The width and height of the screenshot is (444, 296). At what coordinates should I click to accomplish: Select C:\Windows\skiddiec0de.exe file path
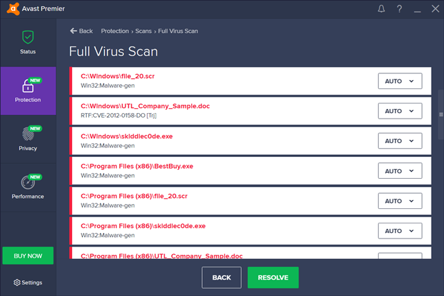(127, 136)
